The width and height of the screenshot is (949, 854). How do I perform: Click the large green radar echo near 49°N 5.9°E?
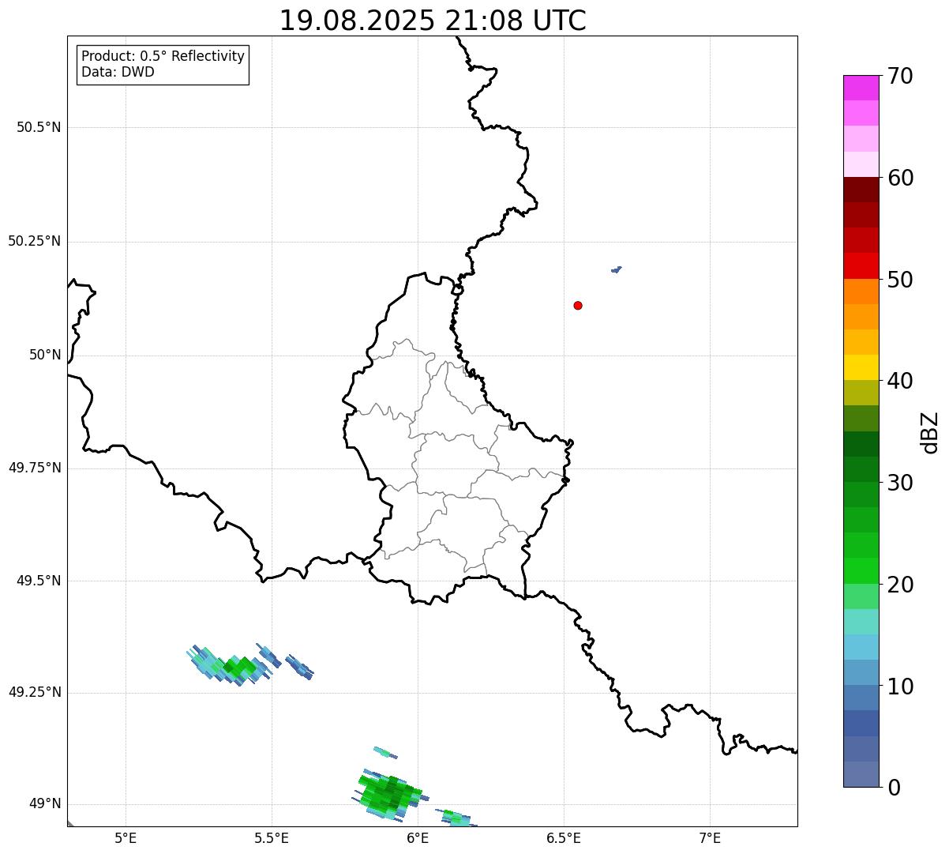388,795
